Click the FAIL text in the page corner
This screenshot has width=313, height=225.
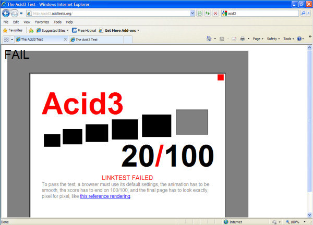point(17,55)
